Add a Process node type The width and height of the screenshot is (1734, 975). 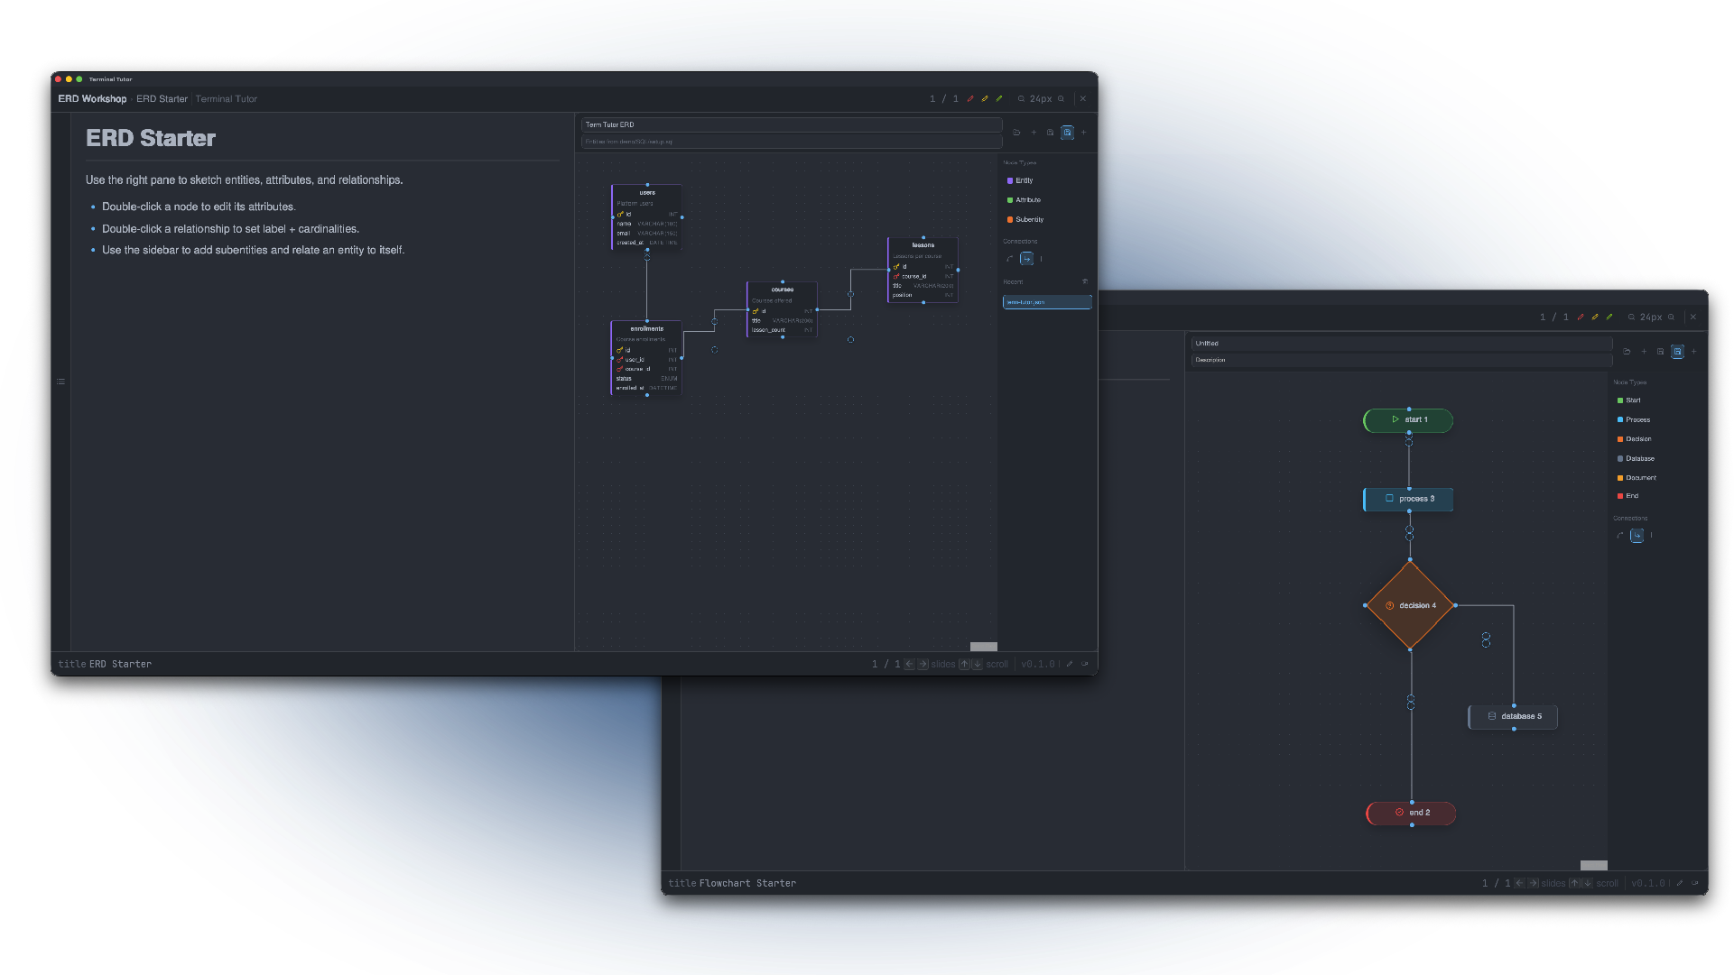click(1634, 420)
